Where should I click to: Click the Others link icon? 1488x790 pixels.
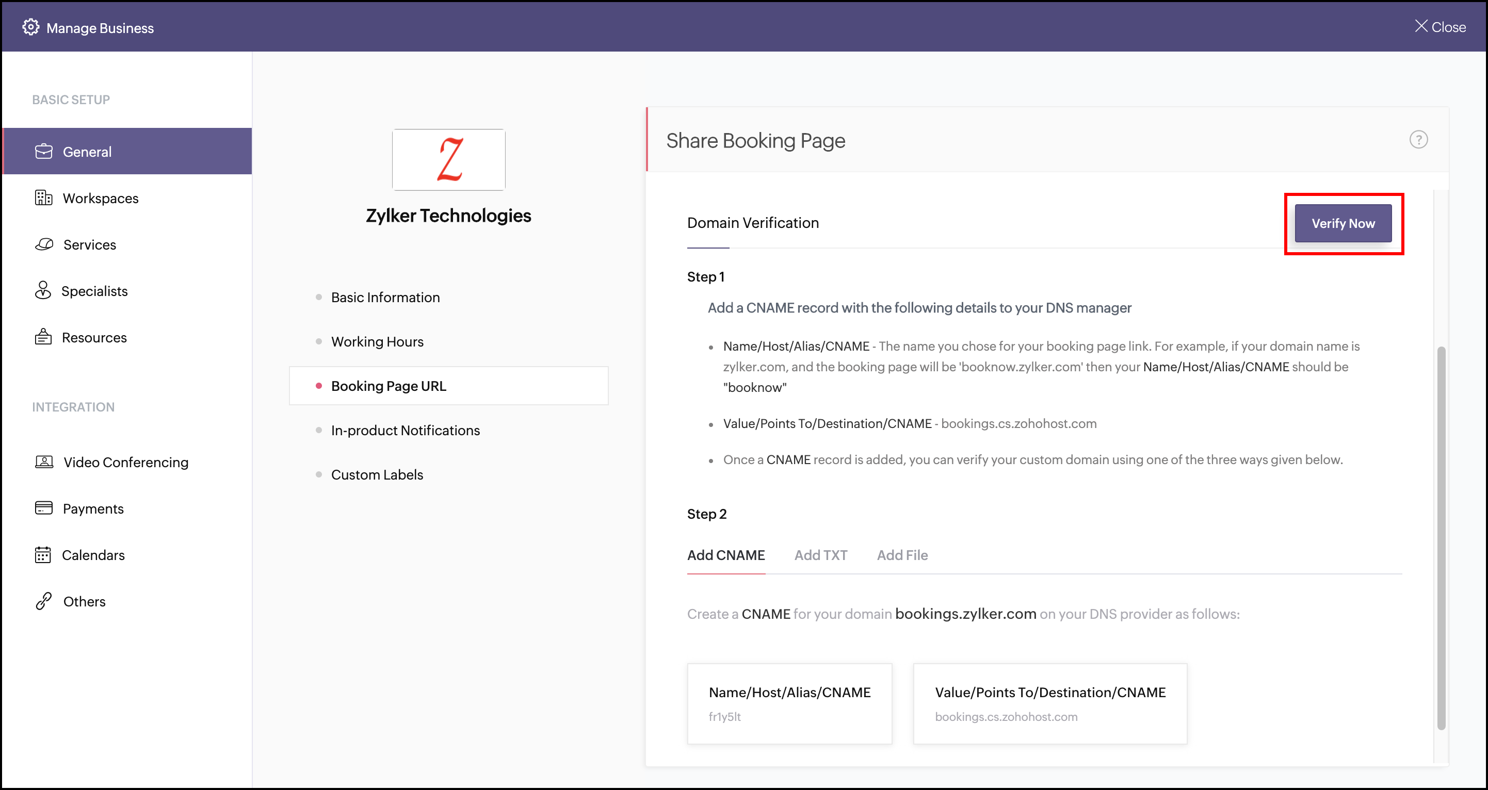point(44,601)
